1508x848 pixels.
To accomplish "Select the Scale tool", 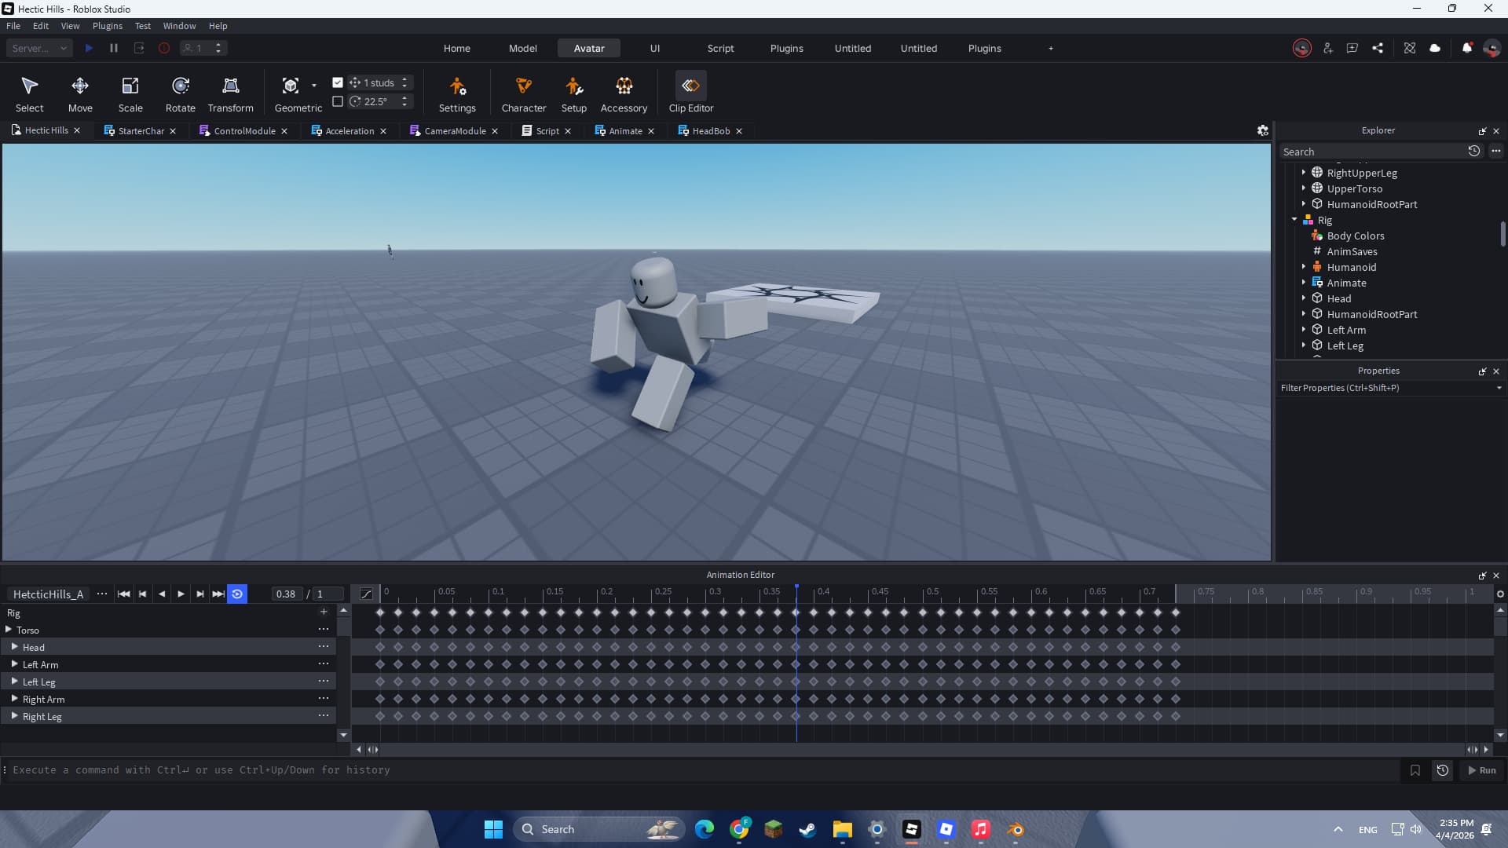I will pyautogui.click(x=130, y=94).
